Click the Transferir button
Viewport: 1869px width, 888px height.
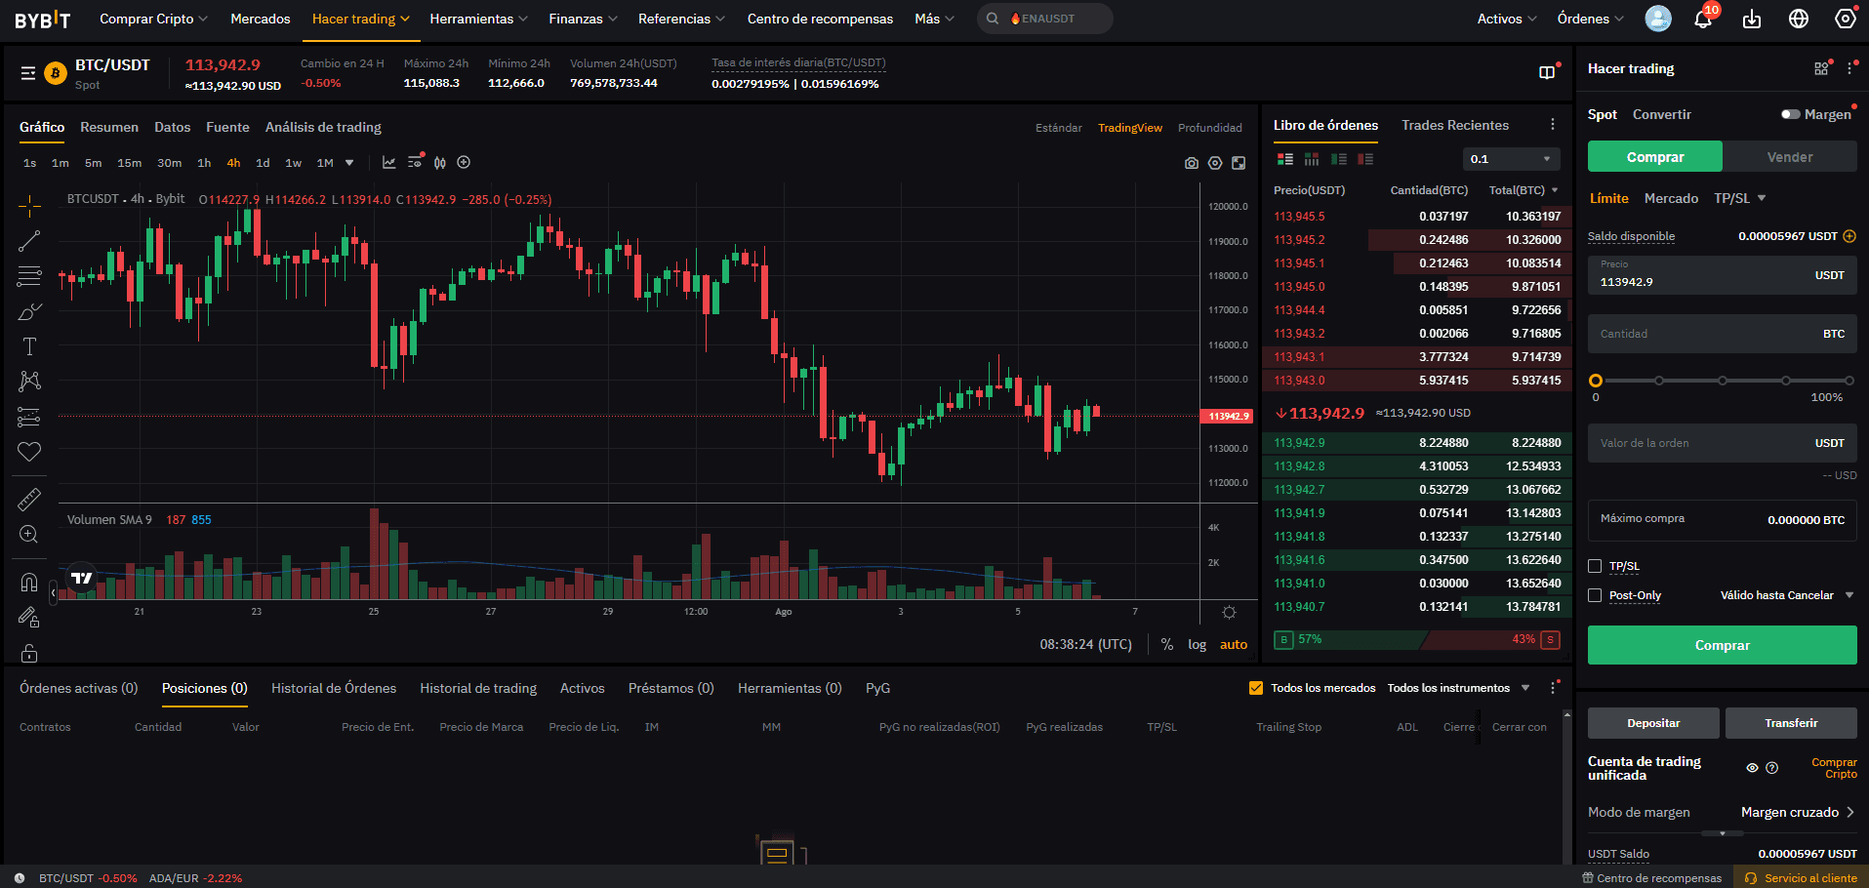coord(1791,723)
